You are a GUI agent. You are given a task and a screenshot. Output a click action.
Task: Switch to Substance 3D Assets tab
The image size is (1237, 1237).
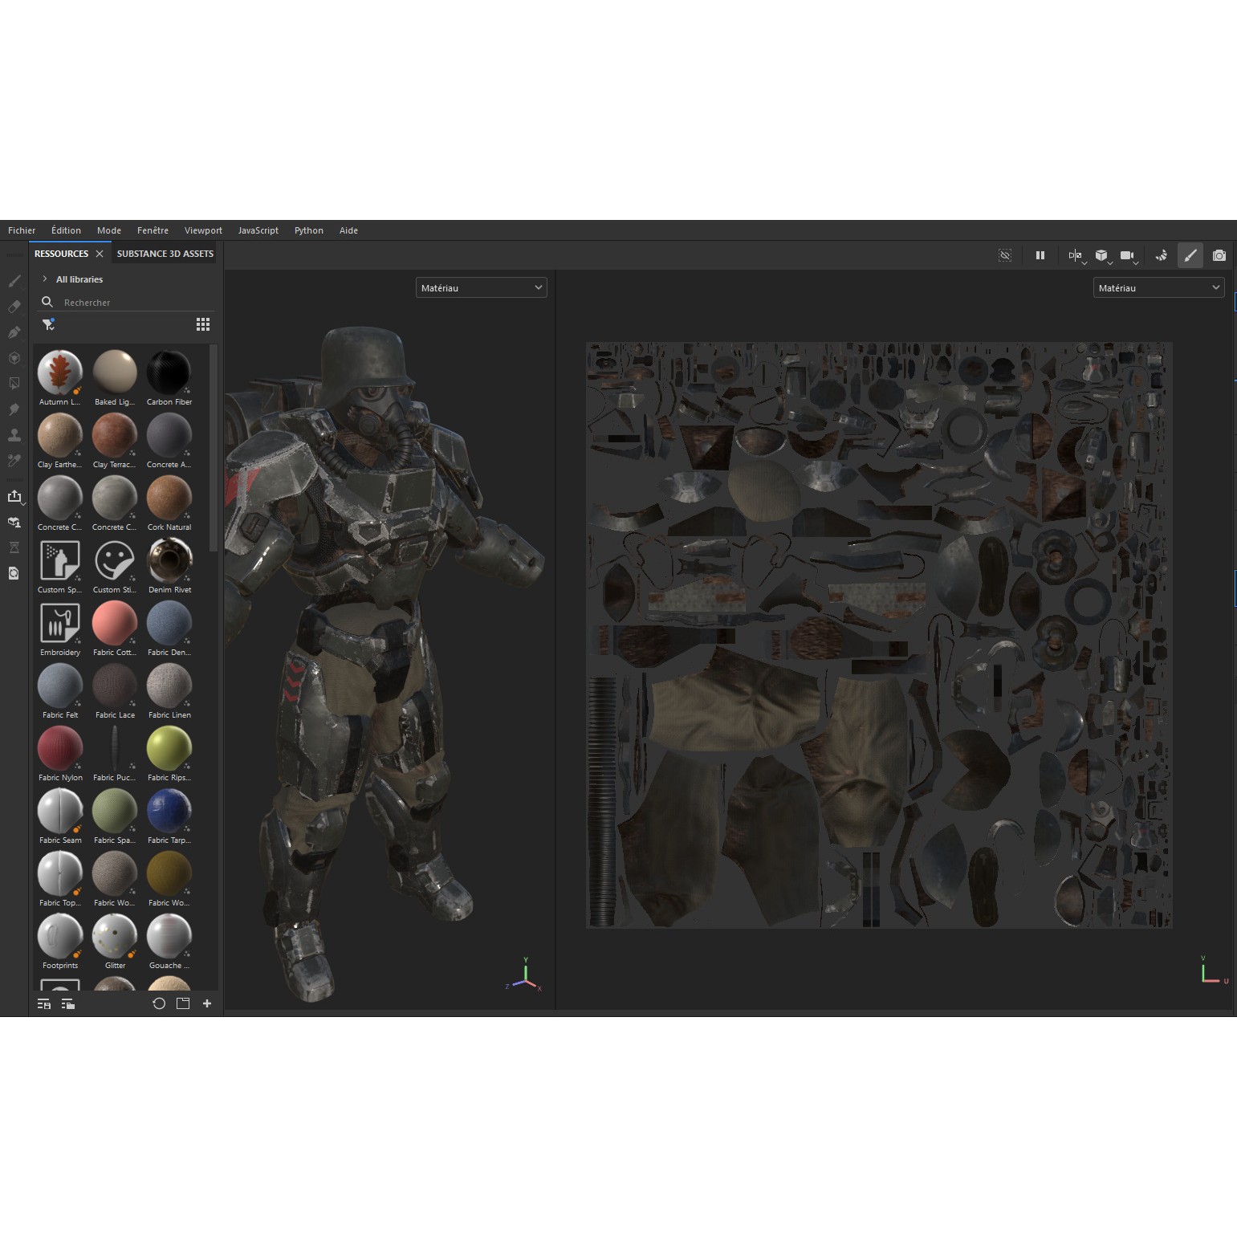165,254
